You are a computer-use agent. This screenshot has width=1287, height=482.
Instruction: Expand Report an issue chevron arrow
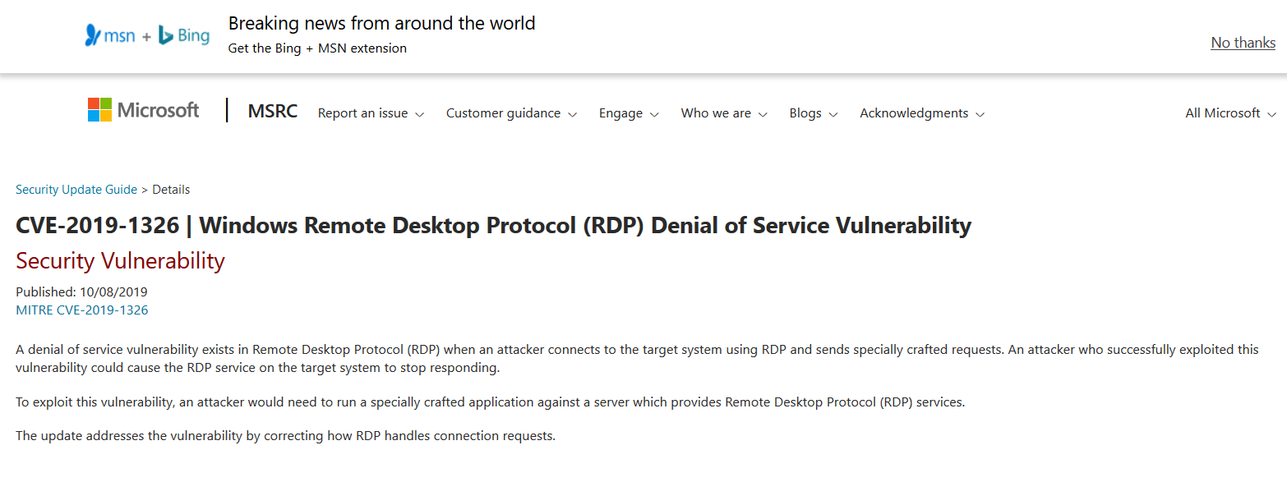420,114
